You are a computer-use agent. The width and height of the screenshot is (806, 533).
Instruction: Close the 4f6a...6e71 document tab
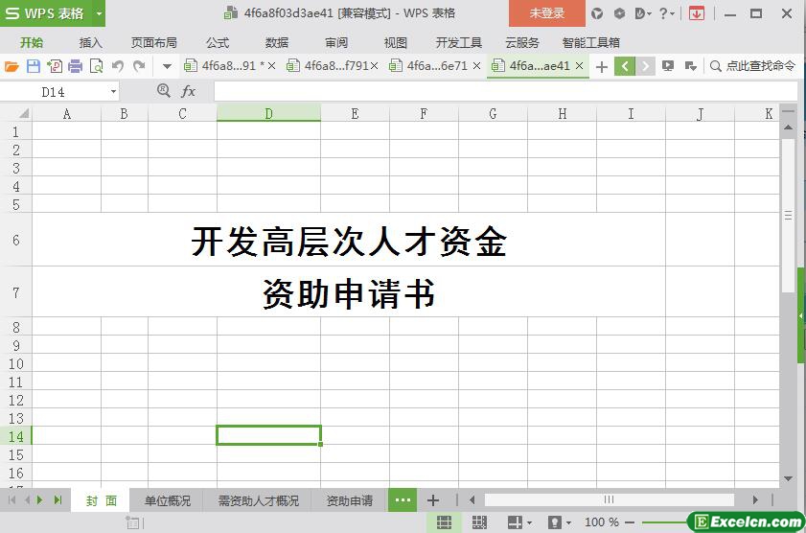(476, 66)
